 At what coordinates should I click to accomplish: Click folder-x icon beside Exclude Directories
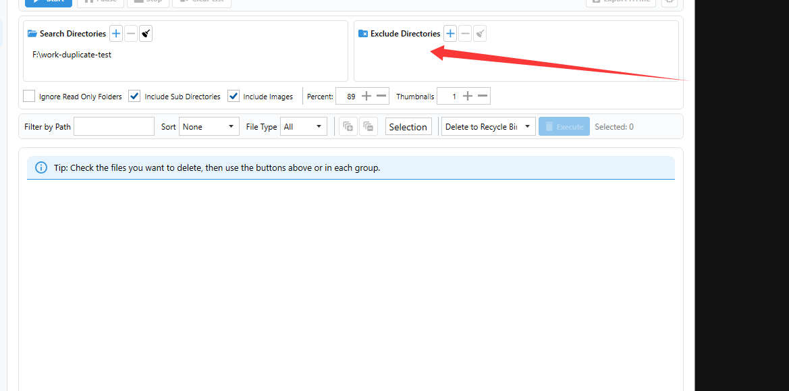tap(363, 34)
